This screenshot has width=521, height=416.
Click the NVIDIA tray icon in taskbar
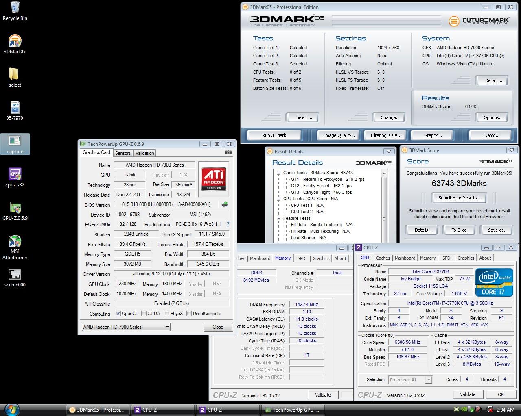click(463, 409)
